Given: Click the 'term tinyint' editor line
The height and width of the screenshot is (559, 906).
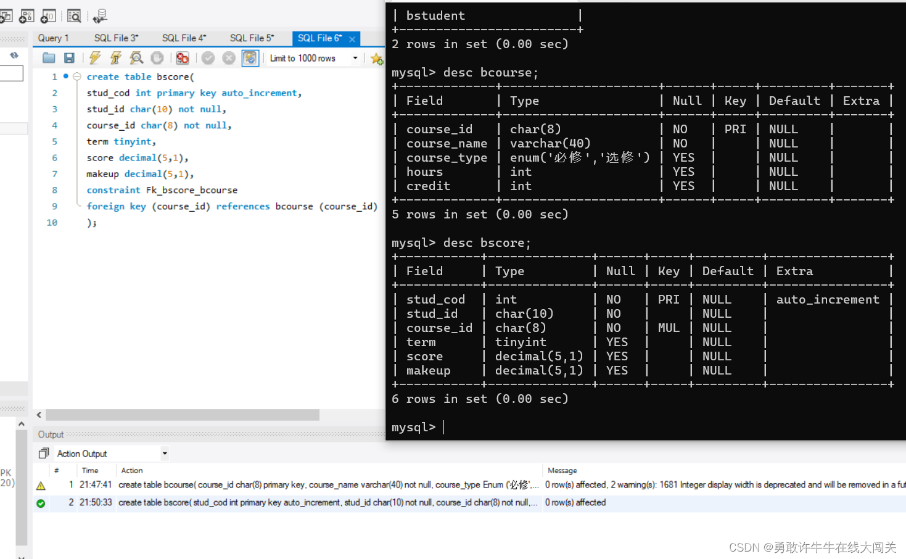Looking at the screenshot, I should pyautogui.click(x=121, y=142).
